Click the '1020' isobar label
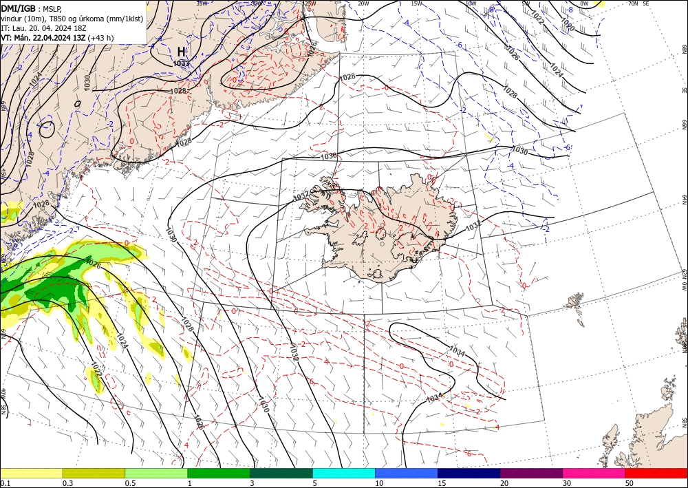The image size is (688, 488). 568,25
